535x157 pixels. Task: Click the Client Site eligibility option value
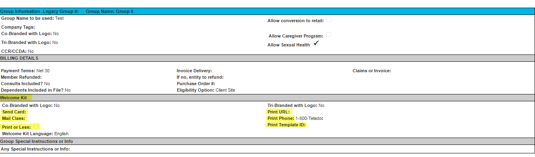[x=225, y=90]
